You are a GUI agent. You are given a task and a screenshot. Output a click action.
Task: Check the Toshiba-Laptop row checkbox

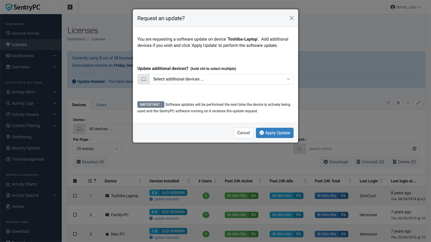coord(75,196)
